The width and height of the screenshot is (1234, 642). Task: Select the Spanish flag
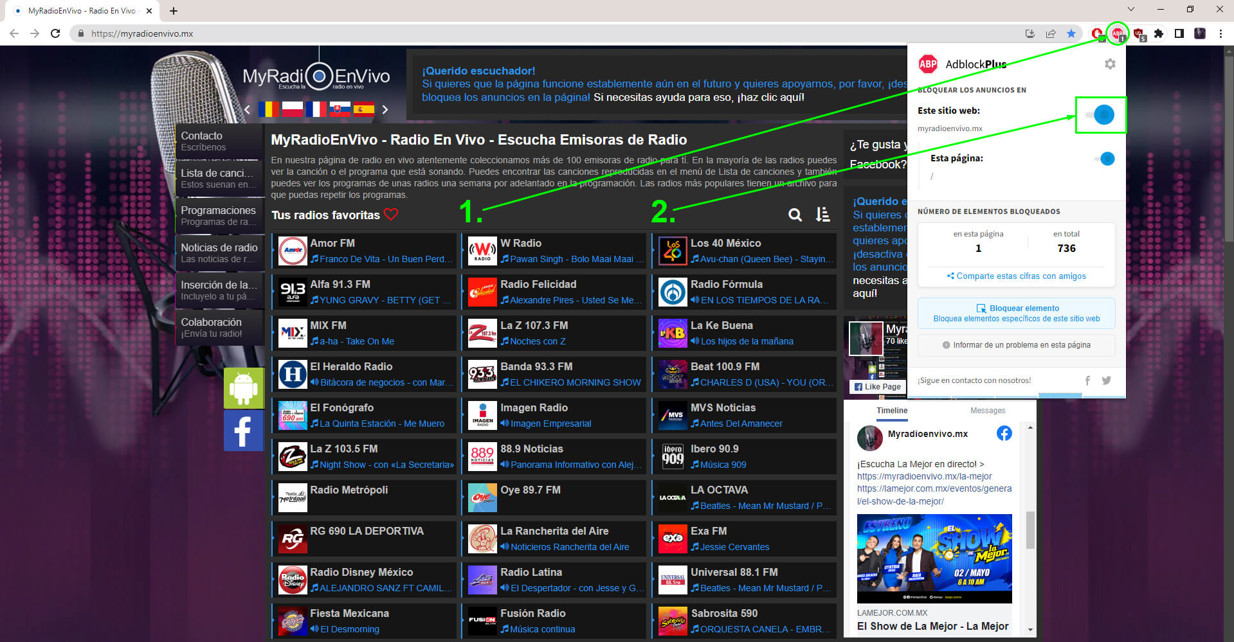pos(364,109)
